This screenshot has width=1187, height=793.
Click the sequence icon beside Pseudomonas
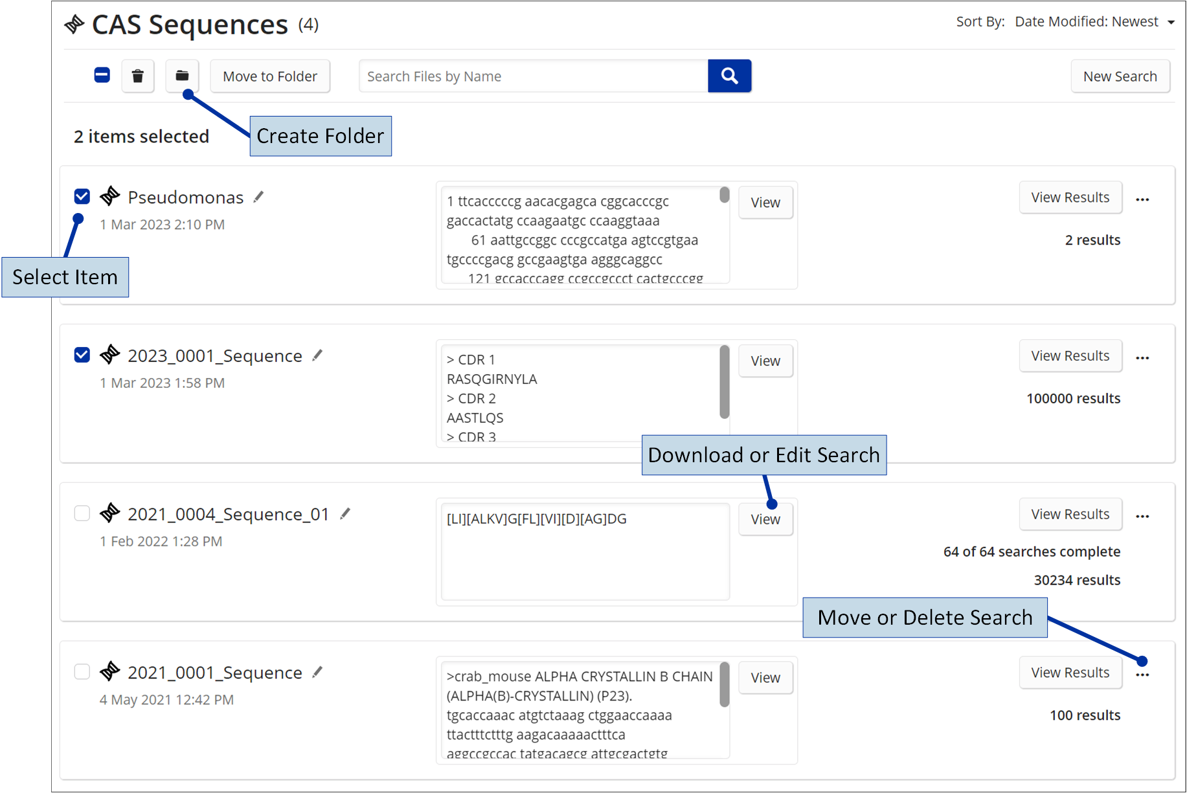[110, 196]
